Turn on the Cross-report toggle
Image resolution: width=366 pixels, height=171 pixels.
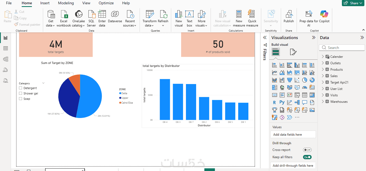307,150
